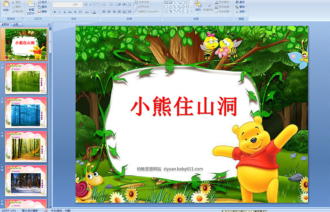Click Reset (重设) slide button
Screen dimensions: 330x212
click(x=42, y=7)
